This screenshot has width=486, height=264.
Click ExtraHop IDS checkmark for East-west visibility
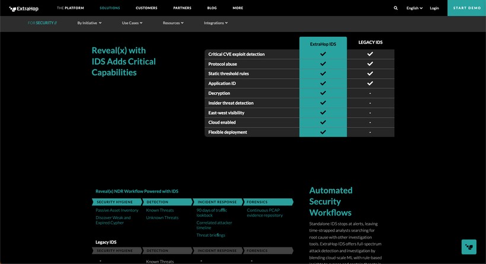(x=323, y=112)
